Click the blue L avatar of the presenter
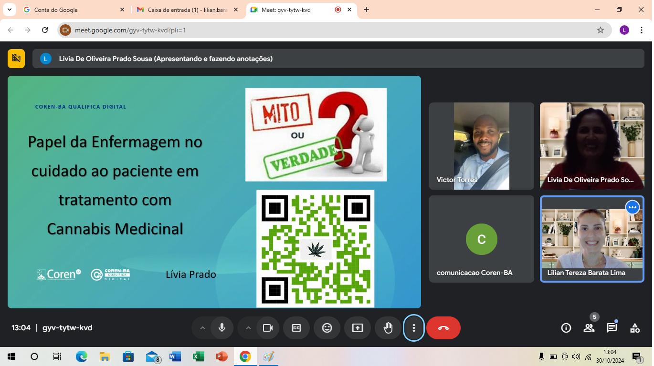 point(46,59)
